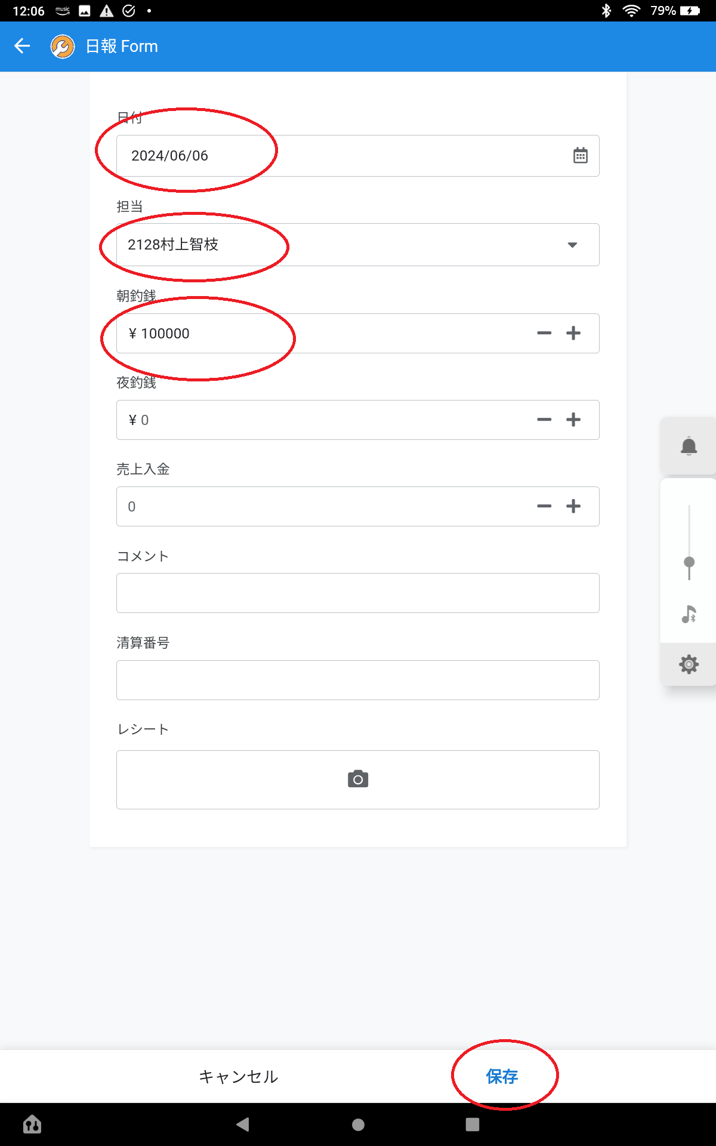Open the notification bell panel
Image resolution: width=716 pixels, height=1146 pixels.
pyautogui.click(x=689, y=446)
